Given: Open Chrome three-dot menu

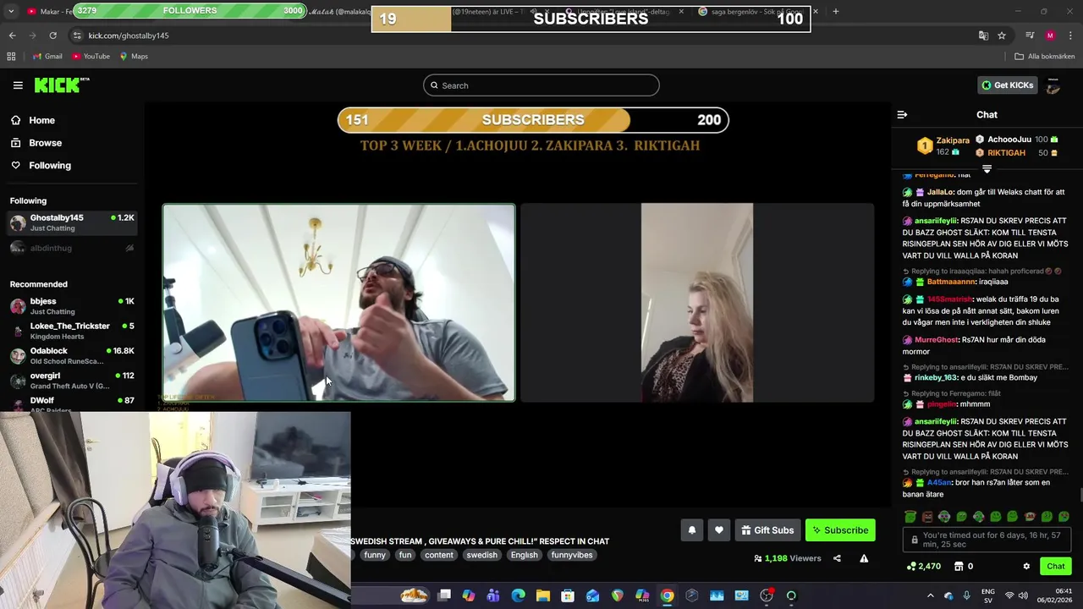Looking at the screenshot, I should (x=1070, y=36).
